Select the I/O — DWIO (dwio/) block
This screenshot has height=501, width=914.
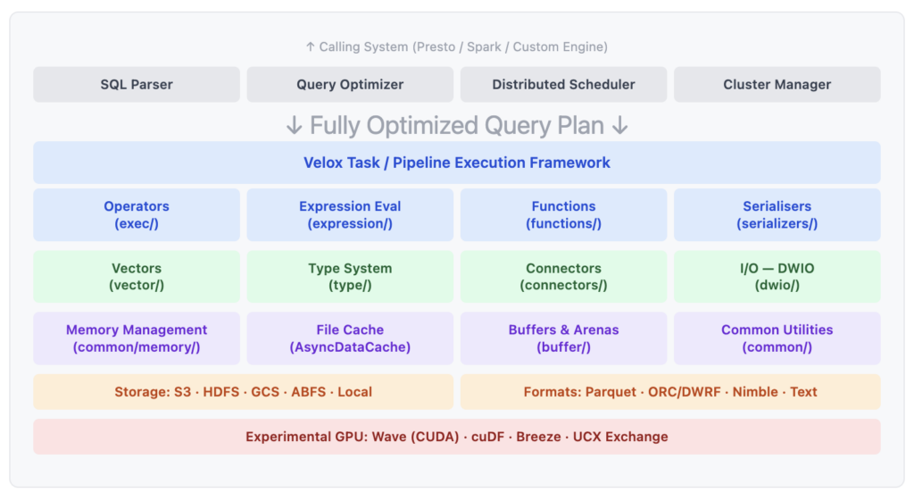(777, 277)
